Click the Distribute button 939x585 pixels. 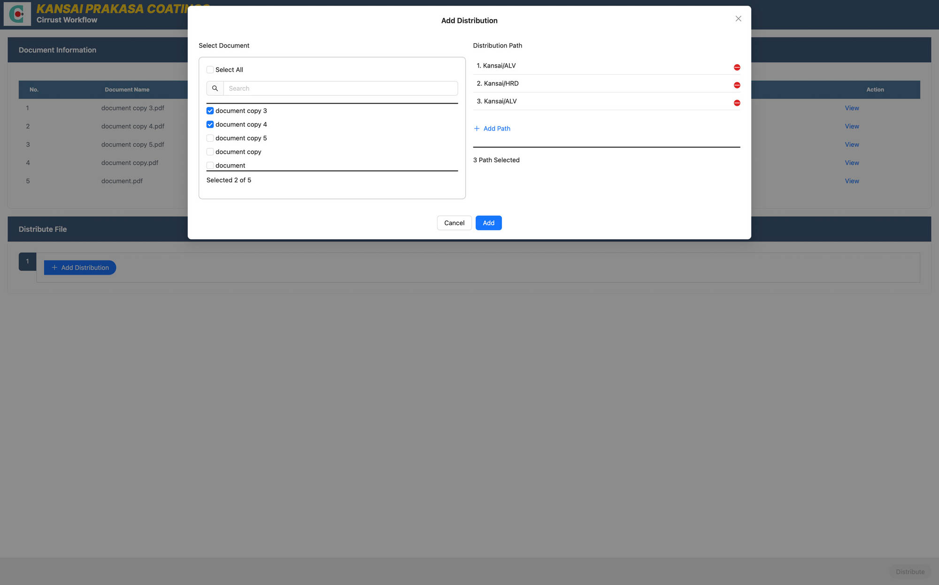point(910,572)
